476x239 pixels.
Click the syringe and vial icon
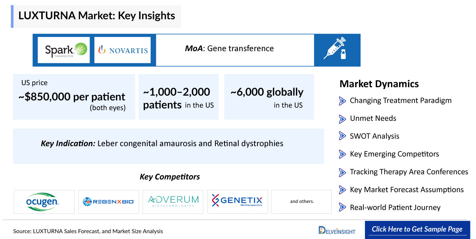click(x=337, y=50)
